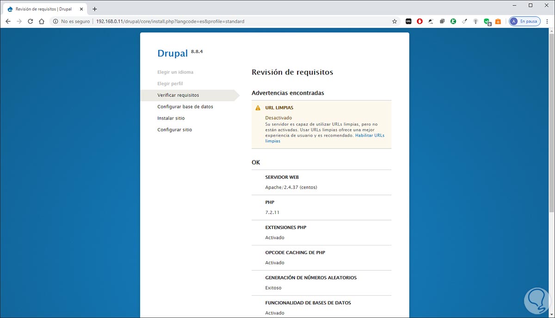This screenshot has width=555, height=318.
Task: Click the Drupal version '8.8.4'
Action: tap(197, 51)
